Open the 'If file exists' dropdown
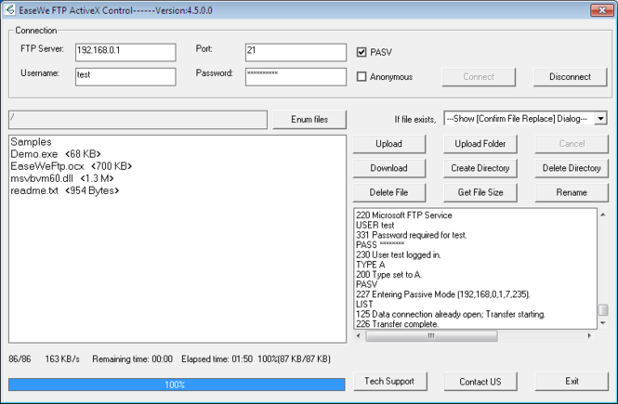This screenshot has width=618, height=404. pos(600,119)
